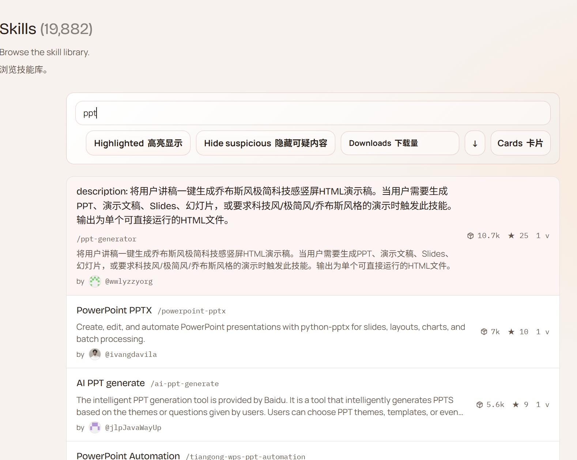
Task: Click the downloads icon beside 7k
Action: pyautogui.click(x=484, y=332)
